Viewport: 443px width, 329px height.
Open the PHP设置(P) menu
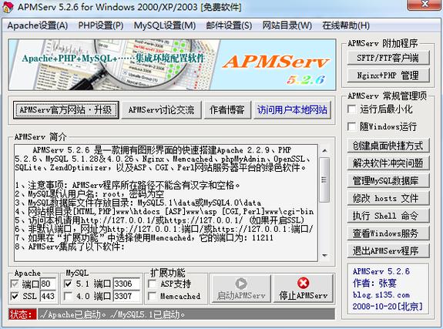pos(101,25)
